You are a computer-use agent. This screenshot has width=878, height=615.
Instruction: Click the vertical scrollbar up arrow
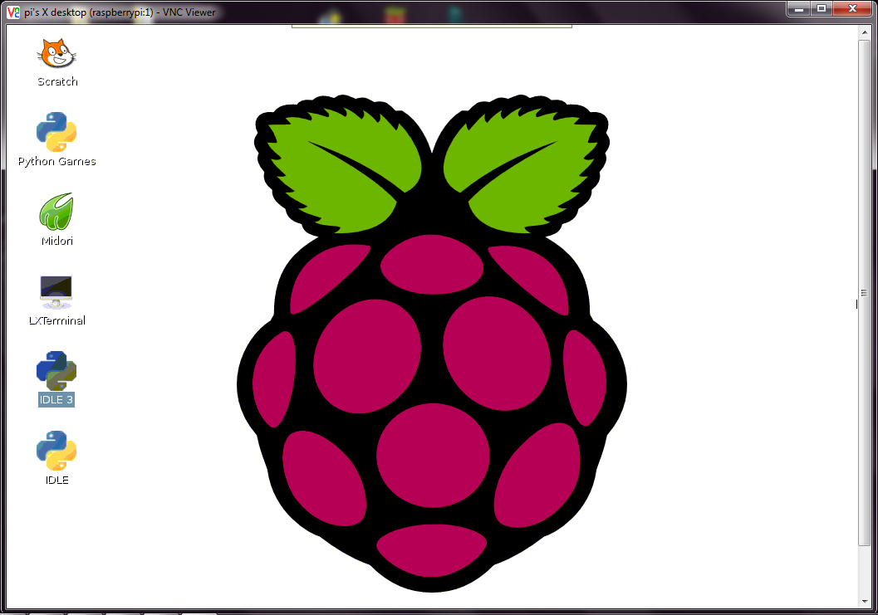pyautogui.click(x=865, y=33)
